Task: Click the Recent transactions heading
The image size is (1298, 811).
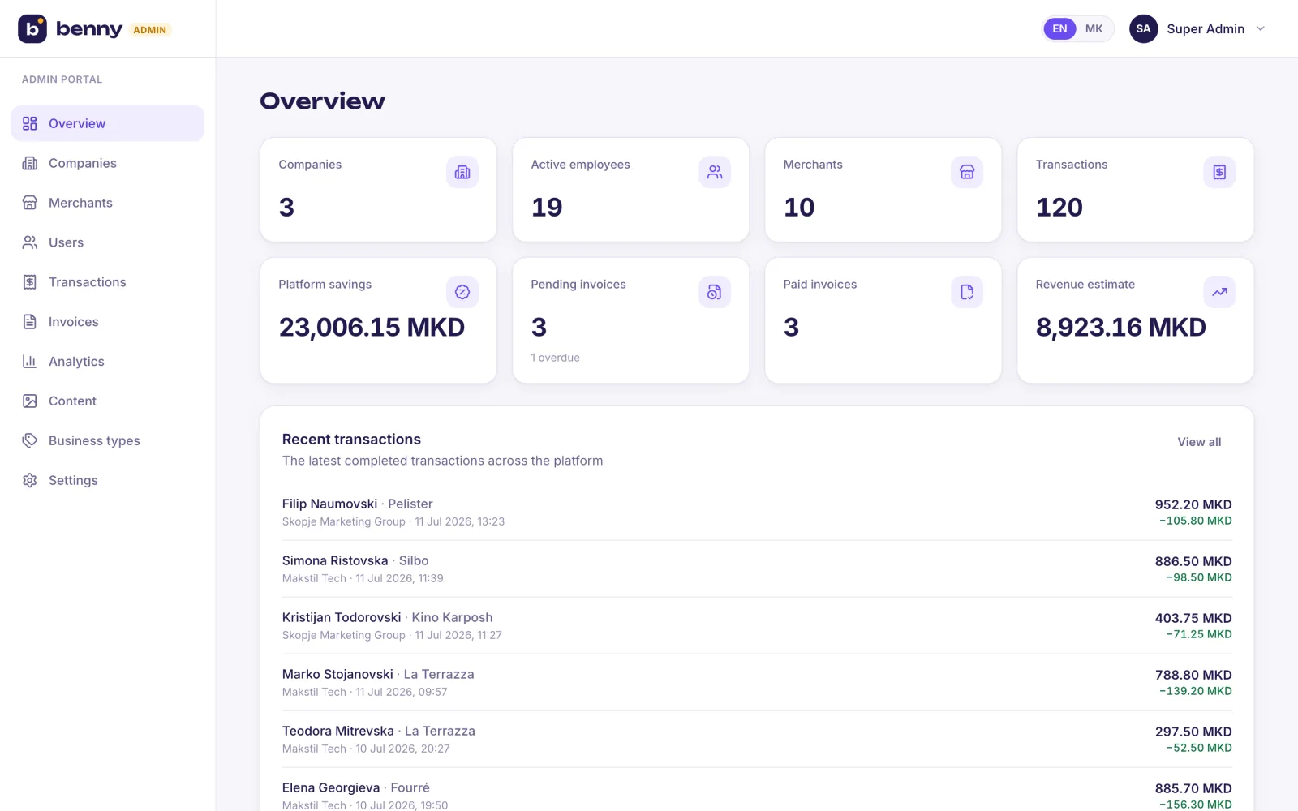Action: click(x=351, y=440)
